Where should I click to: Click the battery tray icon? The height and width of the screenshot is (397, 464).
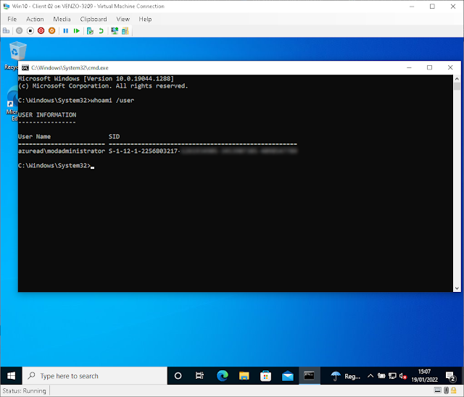click(381, 376)
